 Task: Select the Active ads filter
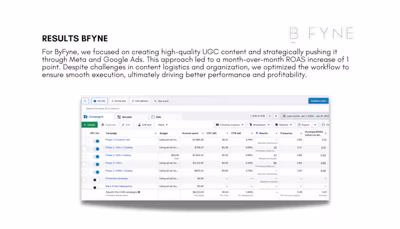pos(118,101)
